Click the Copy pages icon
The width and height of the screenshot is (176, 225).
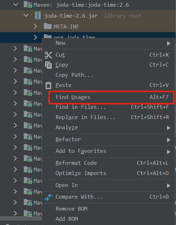click(x=48, y=65)
